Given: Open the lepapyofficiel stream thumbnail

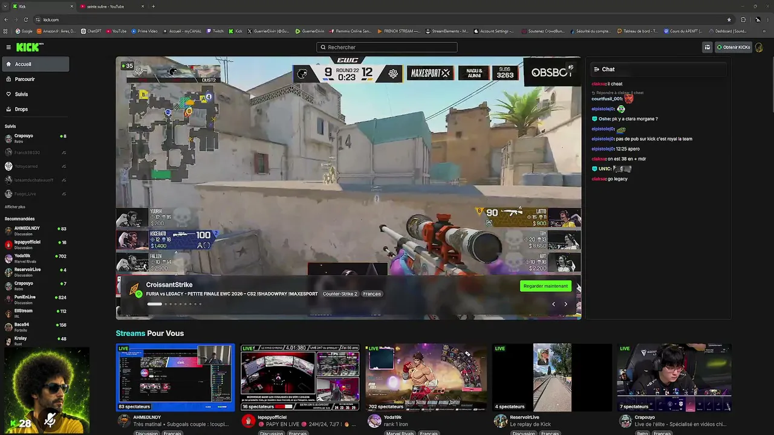Looking at the screenshot, I should click(300, 378).
